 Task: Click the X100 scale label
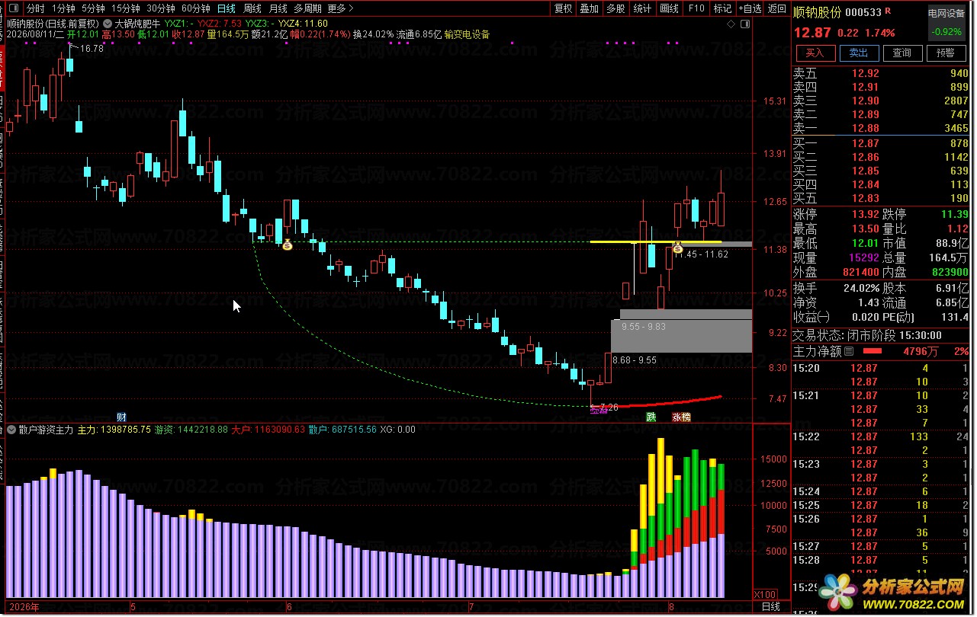[x=765, y=594]
